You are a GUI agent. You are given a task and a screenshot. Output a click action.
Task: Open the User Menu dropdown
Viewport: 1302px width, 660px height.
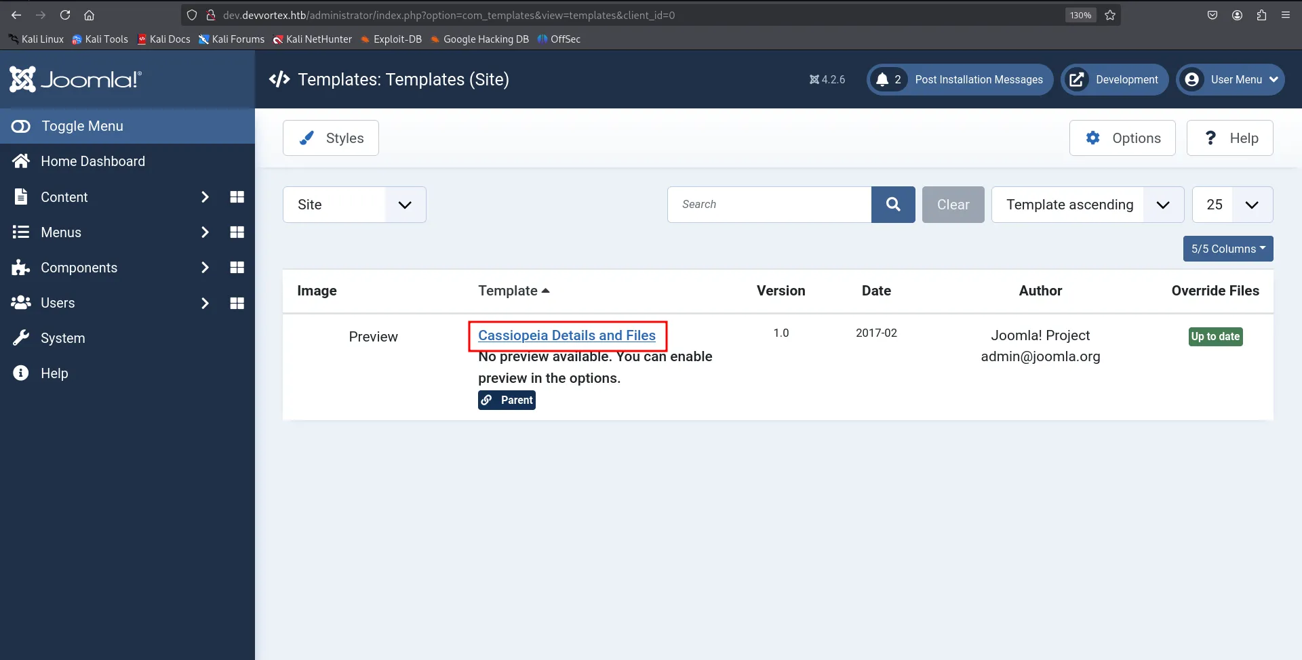click(x=1231, y=80)
